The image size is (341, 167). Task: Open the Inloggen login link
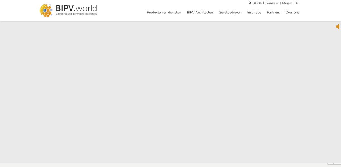click(287, 3)
